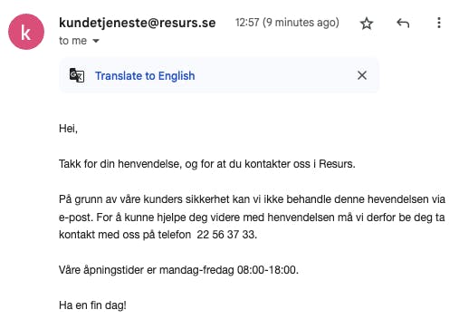Click the word 'Resurs' in the message
This screenshot has height=329, width=459.
coord(336,164)
